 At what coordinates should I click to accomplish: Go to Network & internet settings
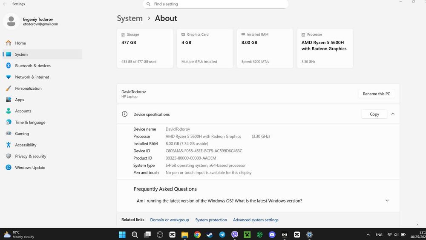tap(42, 77)
